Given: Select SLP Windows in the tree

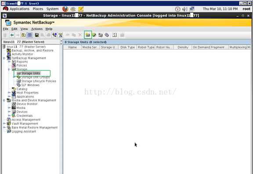Looking at the screenshot, I should click(x=30, y=85).
